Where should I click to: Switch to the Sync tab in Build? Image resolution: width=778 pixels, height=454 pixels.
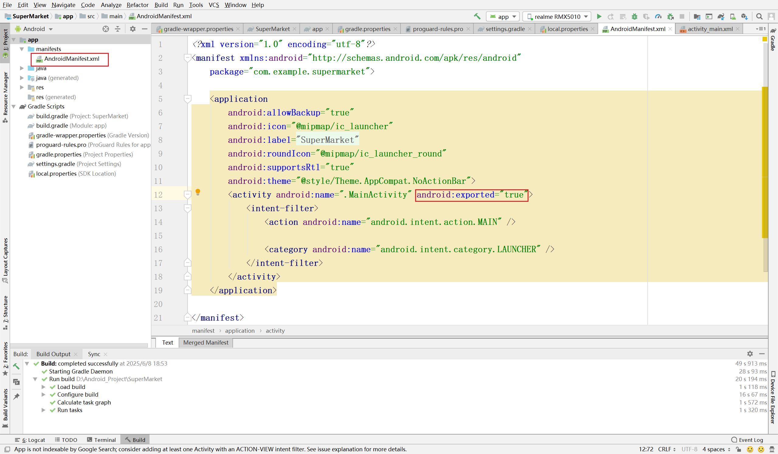coord(94,354)
